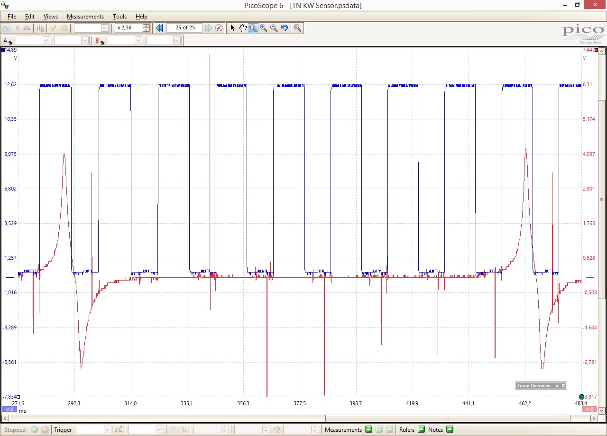Adjust the x 2,36 zoom stepper
This screenshot has height=436, width=607.
coord(147,28)
